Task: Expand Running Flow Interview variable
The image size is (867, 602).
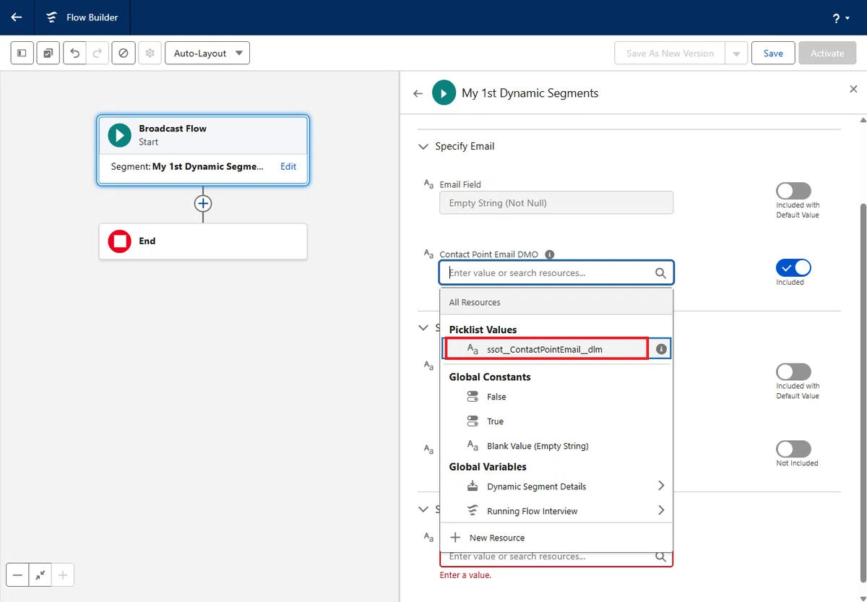Action: (x=556, y=511)
